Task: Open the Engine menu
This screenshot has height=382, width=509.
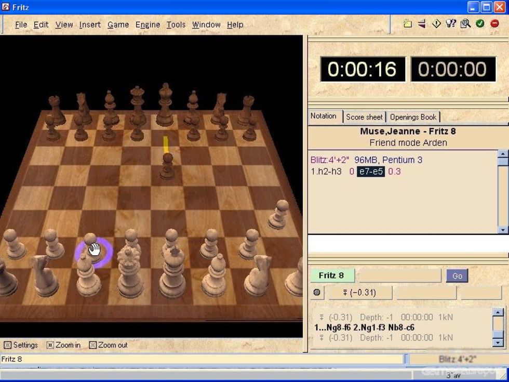Action: coord(148,25)
